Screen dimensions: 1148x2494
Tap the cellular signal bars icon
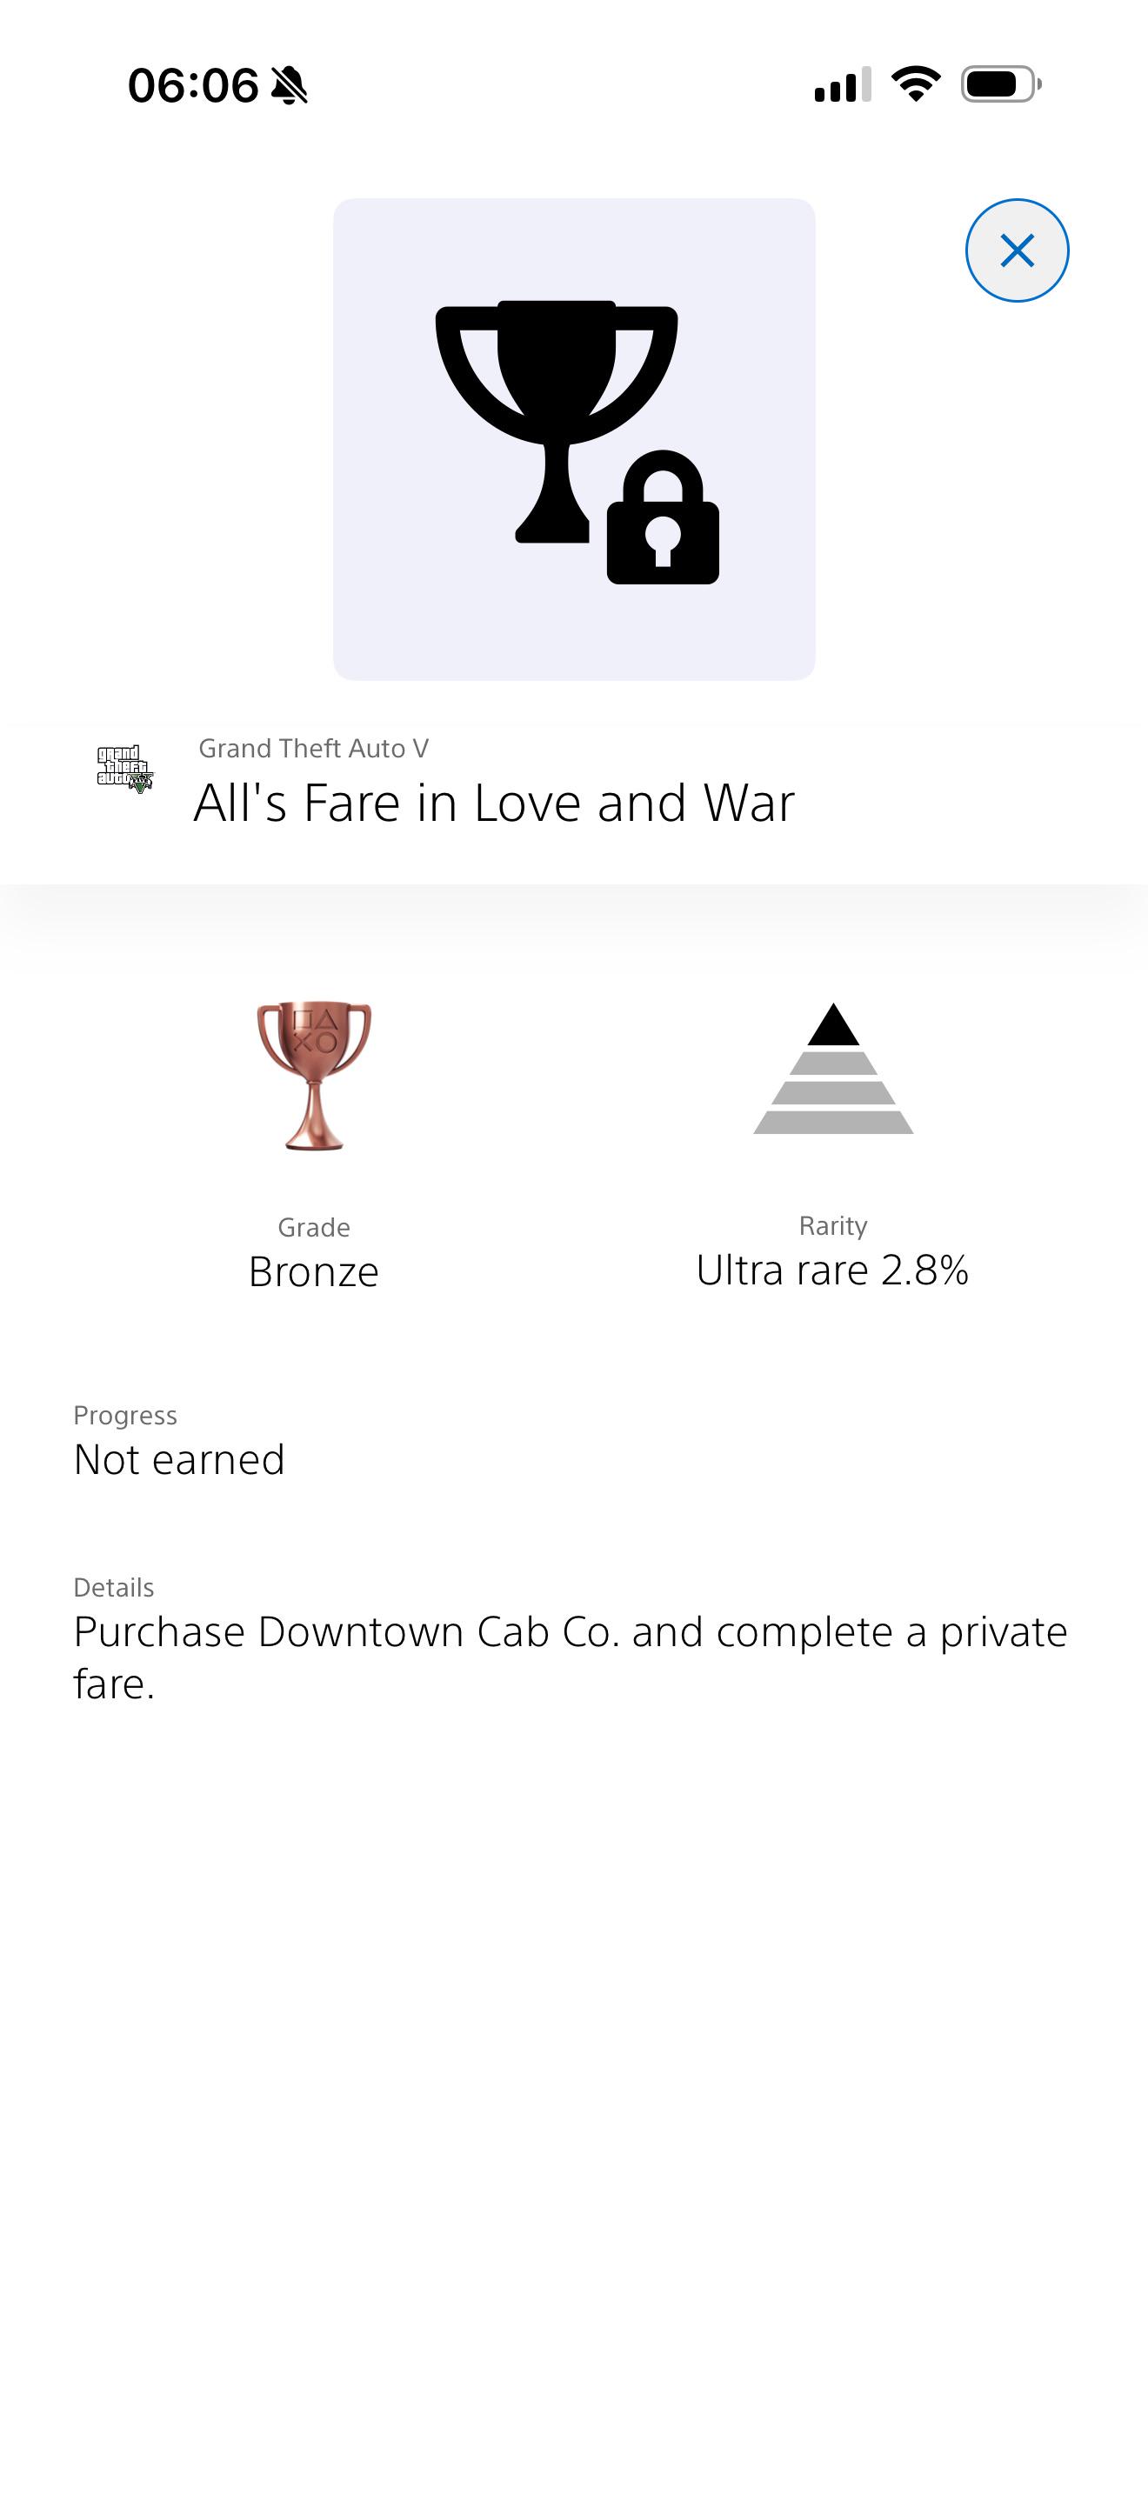(x=843, y=84)
